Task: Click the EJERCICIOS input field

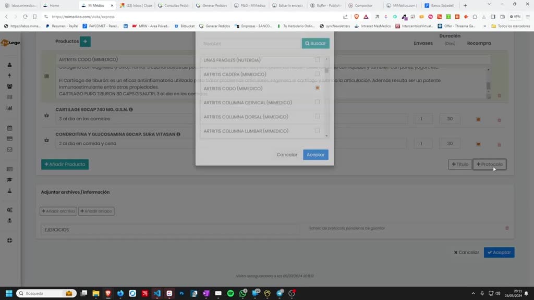Action: 171,230
